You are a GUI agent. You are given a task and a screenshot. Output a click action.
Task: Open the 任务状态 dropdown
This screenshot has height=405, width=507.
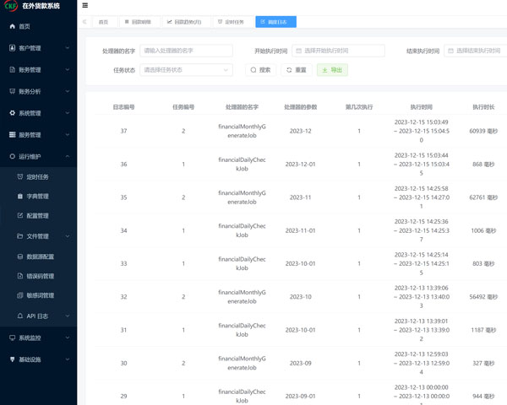click(186, 70)
